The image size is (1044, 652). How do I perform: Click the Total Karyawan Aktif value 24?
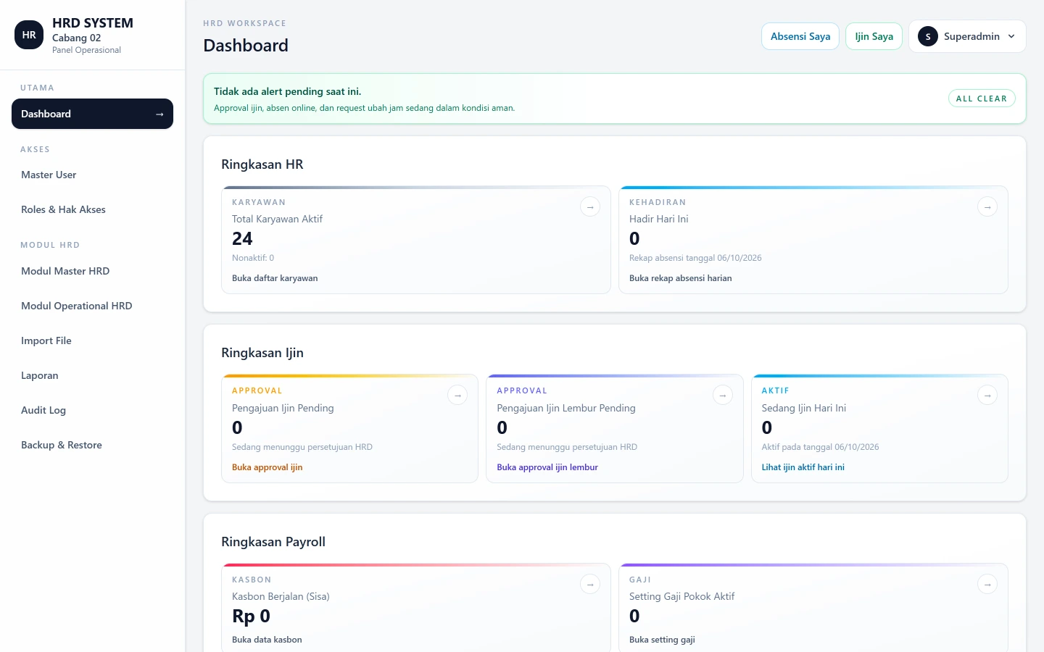(x=242, y=238)
